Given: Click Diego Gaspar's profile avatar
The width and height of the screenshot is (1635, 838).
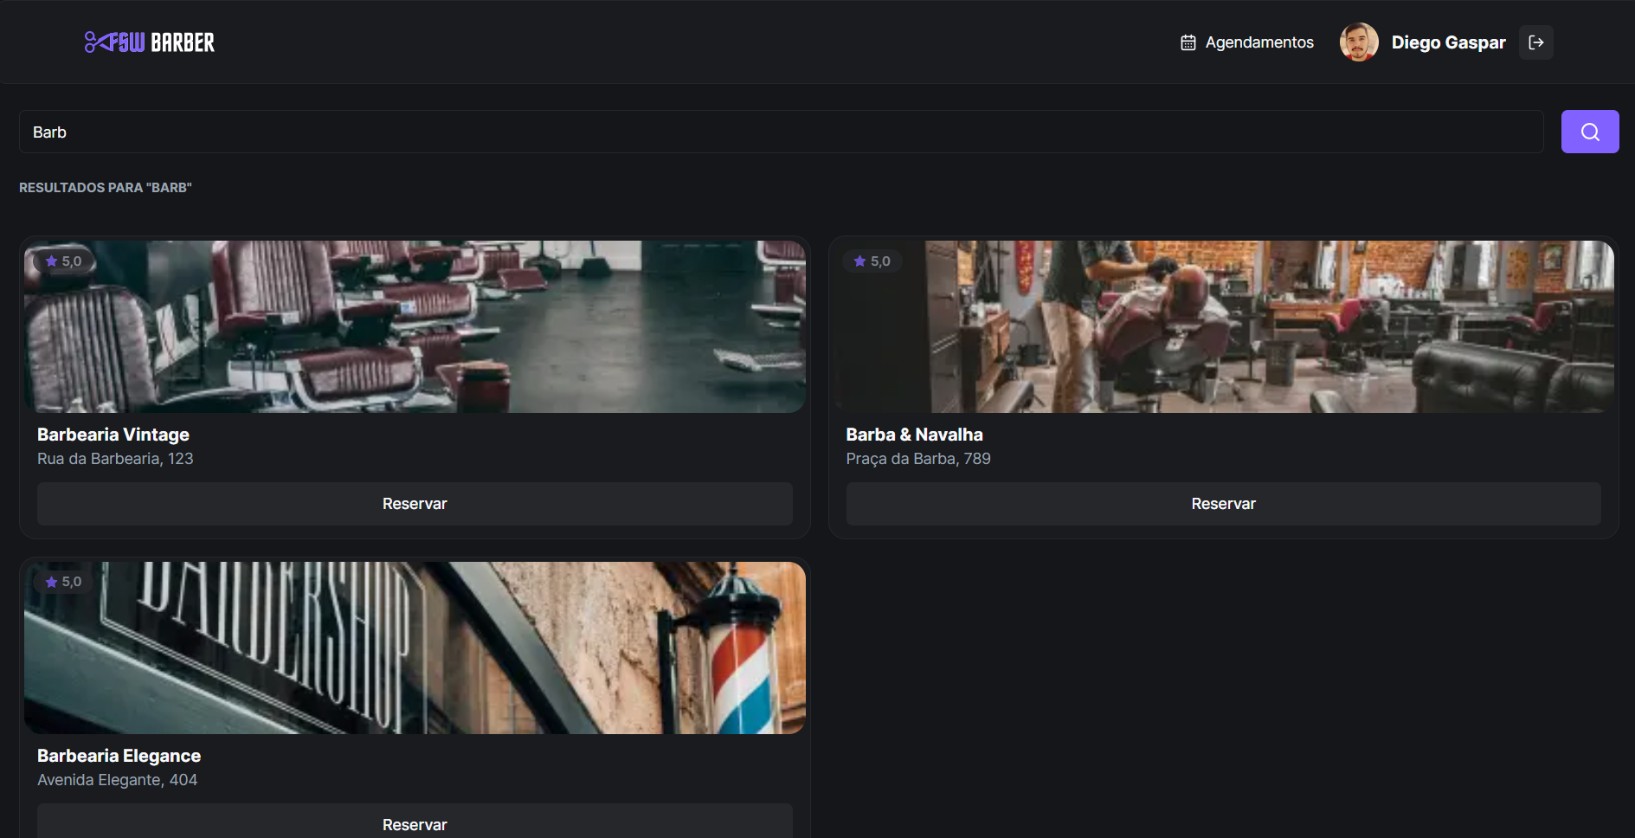Looking at the screenshot, I should pos(1358,42).
